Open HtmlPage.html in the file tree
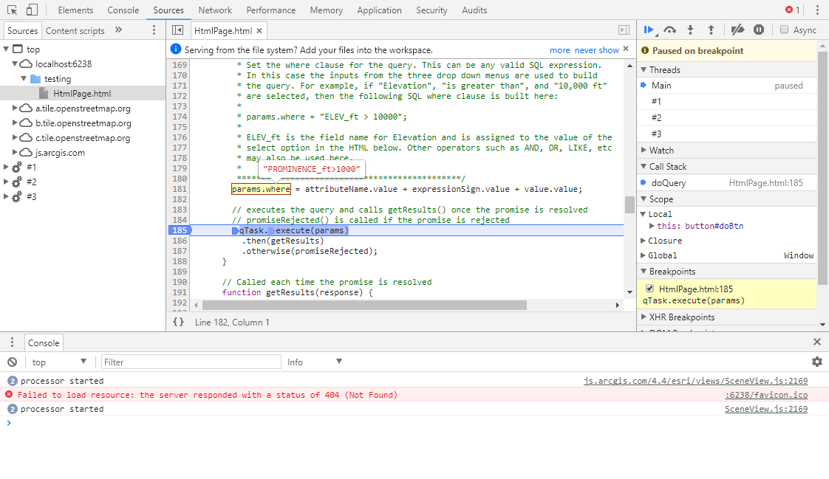This screenshot has width=829, height=479. (82, 94)
